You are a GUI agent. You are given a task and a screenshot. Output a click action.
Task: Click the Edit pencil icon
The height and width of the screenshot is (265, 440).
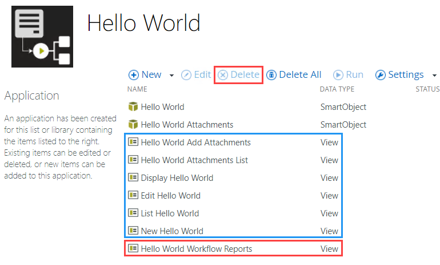tap(186, 75)
